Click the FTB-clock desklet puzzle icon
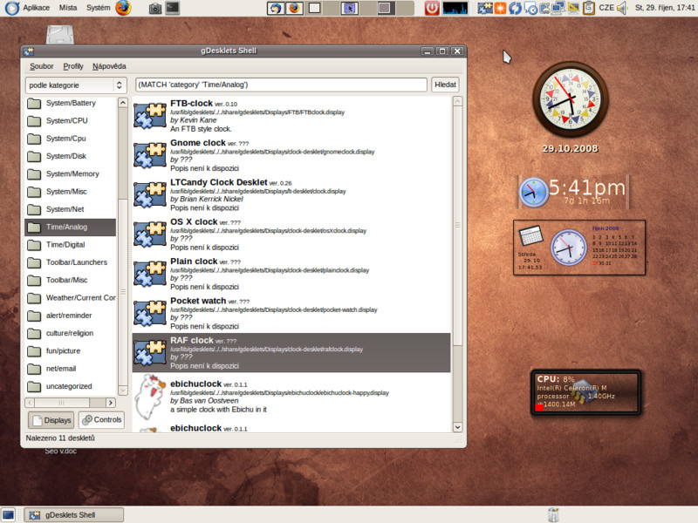698x523 pixels. pyautogui.click(x=149, y=115)
